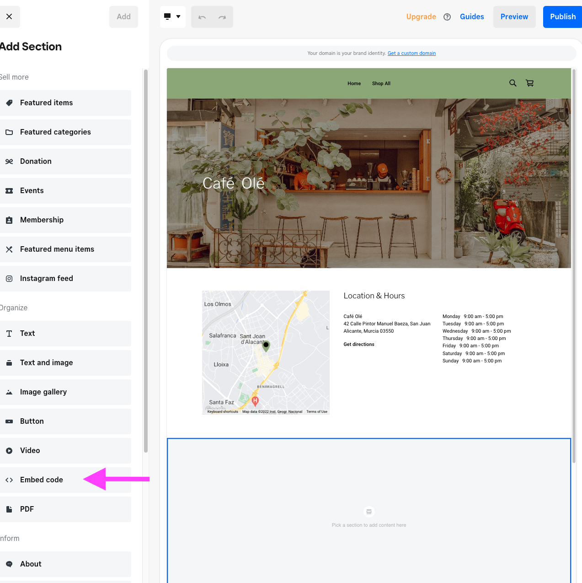Click the Location & Hours heading
Screen dimensions: 582x583
coord(374,296)
